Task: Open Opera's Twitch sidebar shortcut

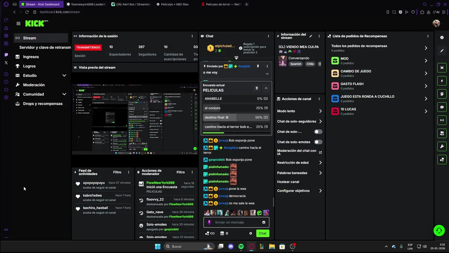Action: (6, 55)
